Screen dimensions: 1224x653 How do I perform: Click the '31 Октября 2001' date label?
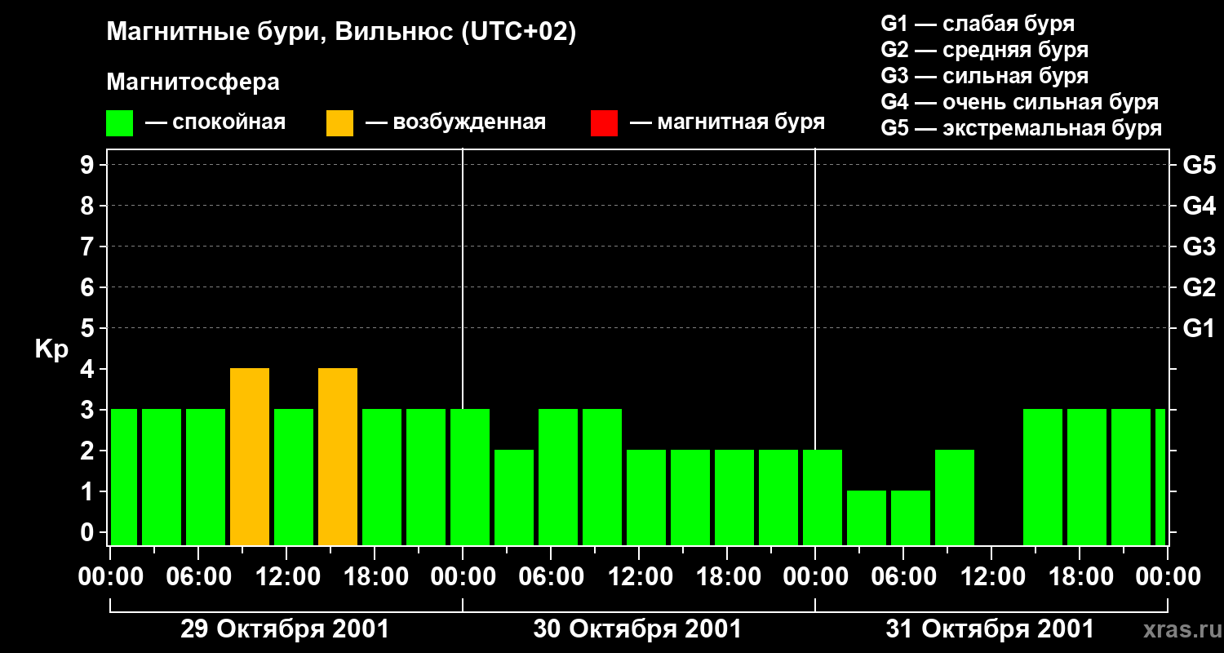[990, 629]
